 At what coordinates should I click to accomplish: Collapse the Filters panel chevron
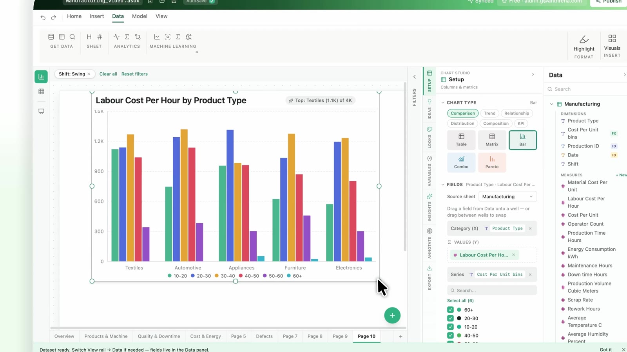pyautogui.click(x=415, y=77)
